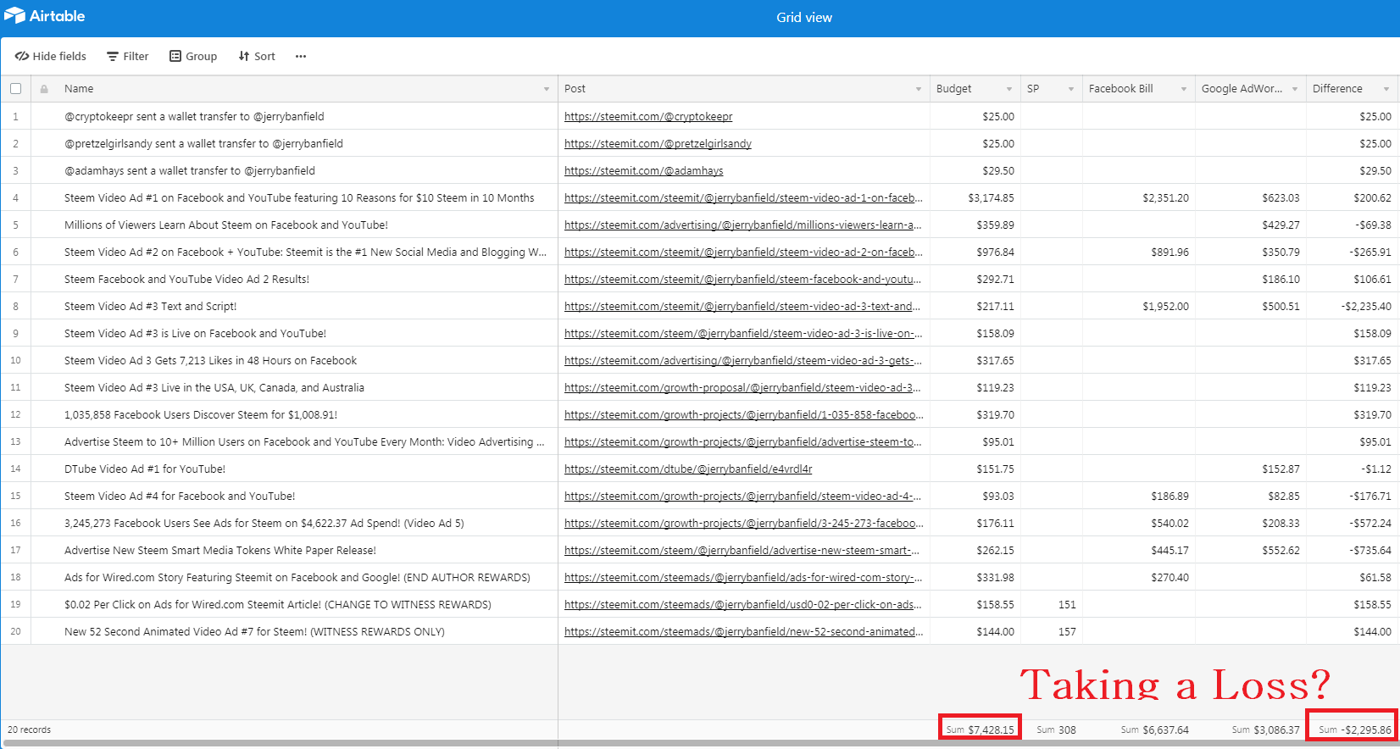Viewport: 1400px width, 749px height.
Task: Click the Google AdWords sum $3,086.37
Action: 1265,730
